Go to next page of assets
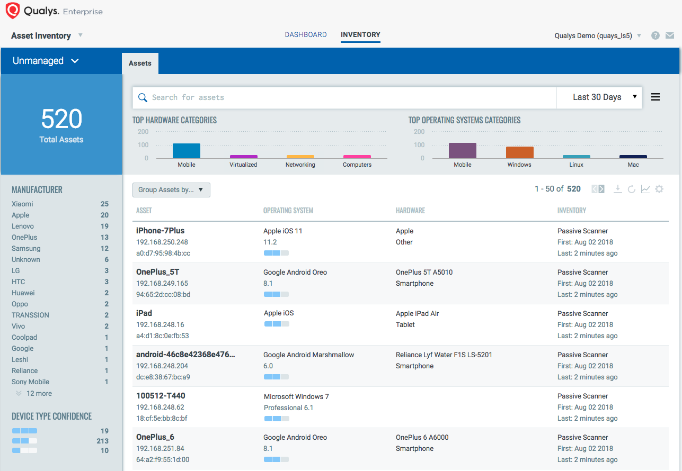The image size is (682, 471). pyautogui.click(x=601, y=189)
